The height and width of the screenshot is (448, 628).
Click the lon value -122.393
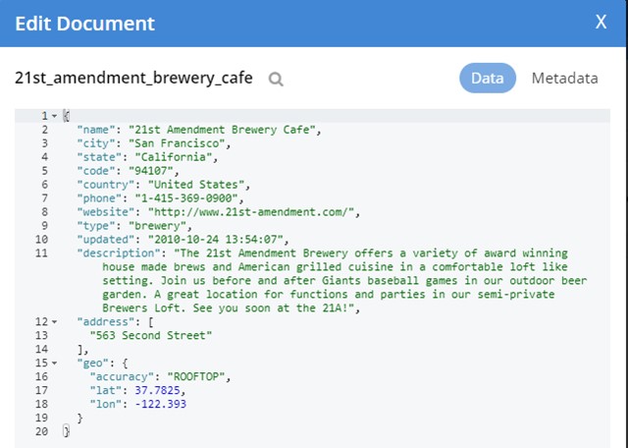click(161, 404)
